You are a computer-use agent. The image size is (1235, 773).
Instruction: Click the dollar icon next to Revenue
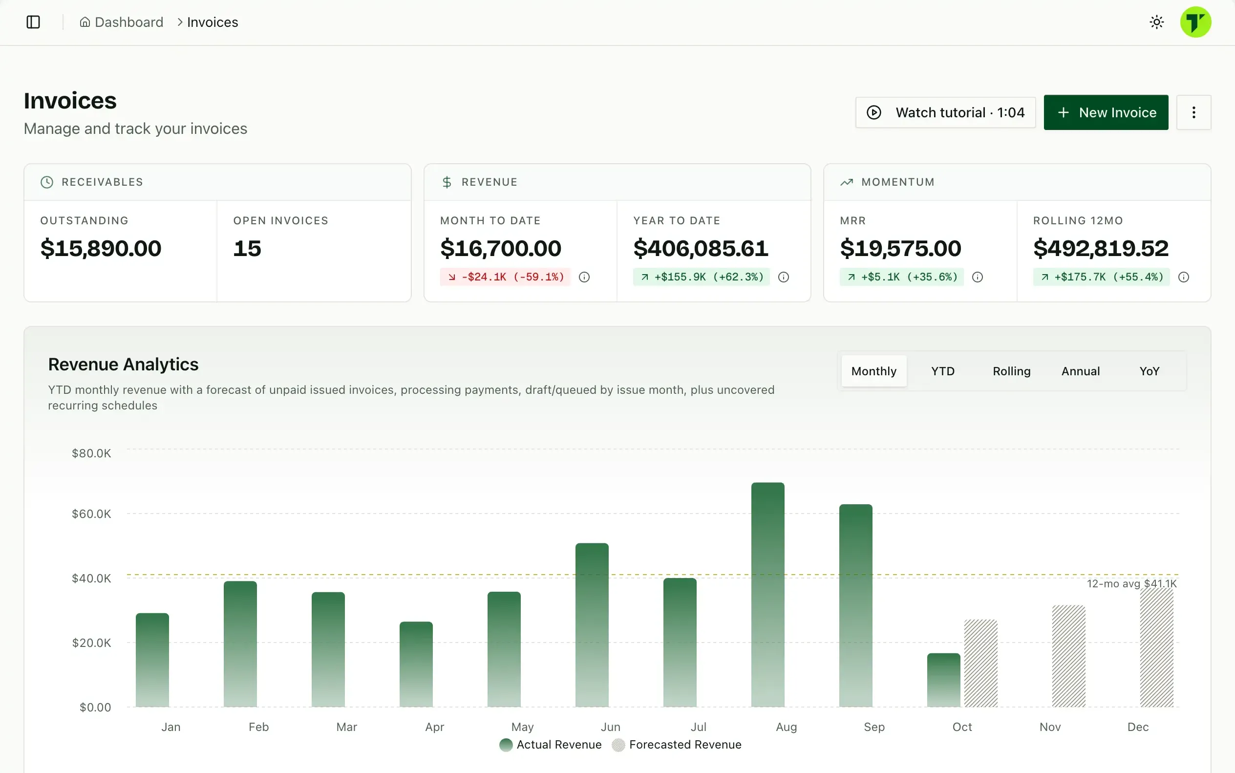click(447, 182)
